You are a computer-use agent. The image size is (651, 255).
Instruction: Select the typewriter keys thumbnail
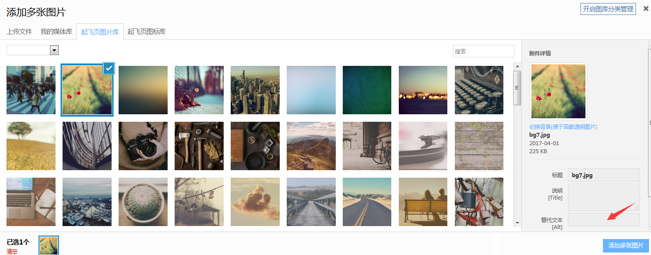(479, 90)
